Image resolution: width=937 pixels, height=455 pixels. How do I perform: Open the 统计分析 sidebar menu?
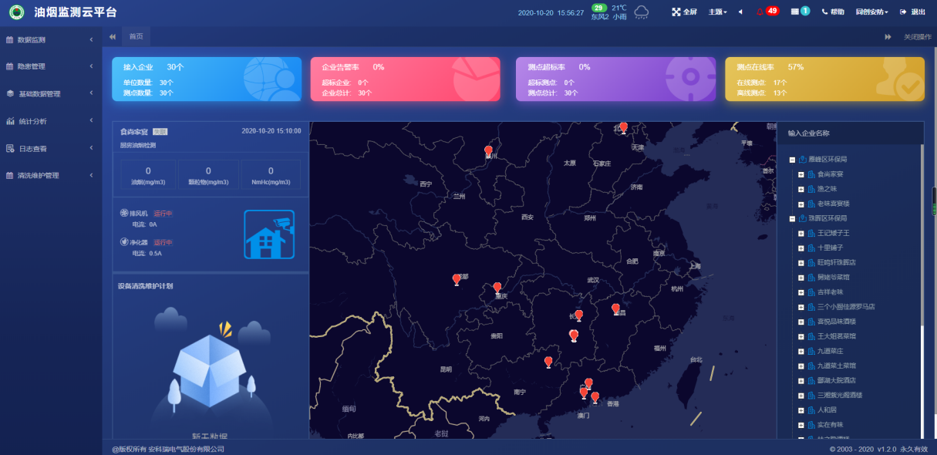click(49, 121)
